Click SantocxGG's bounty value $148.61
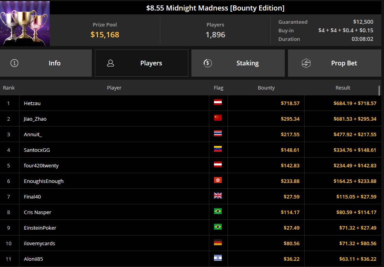This screenshot has width=384, height=267. (x=290, y=150)
